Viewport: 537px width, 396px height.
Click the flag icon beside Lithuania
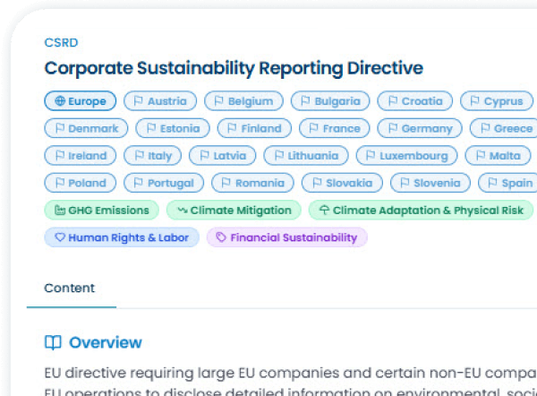[x=279, y=155]
